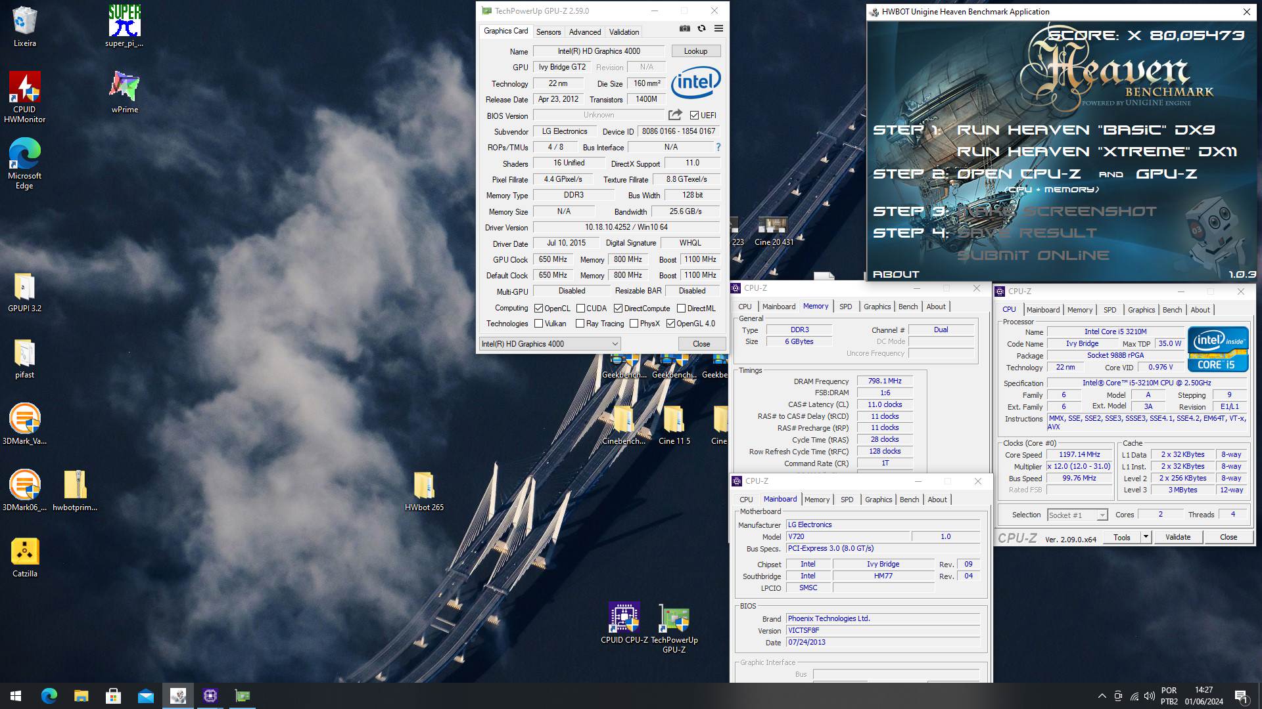Toggle the OpenGL 4.0 checkbox
Viewport: 1262px width, 709px height.
(x=670, y=324)
